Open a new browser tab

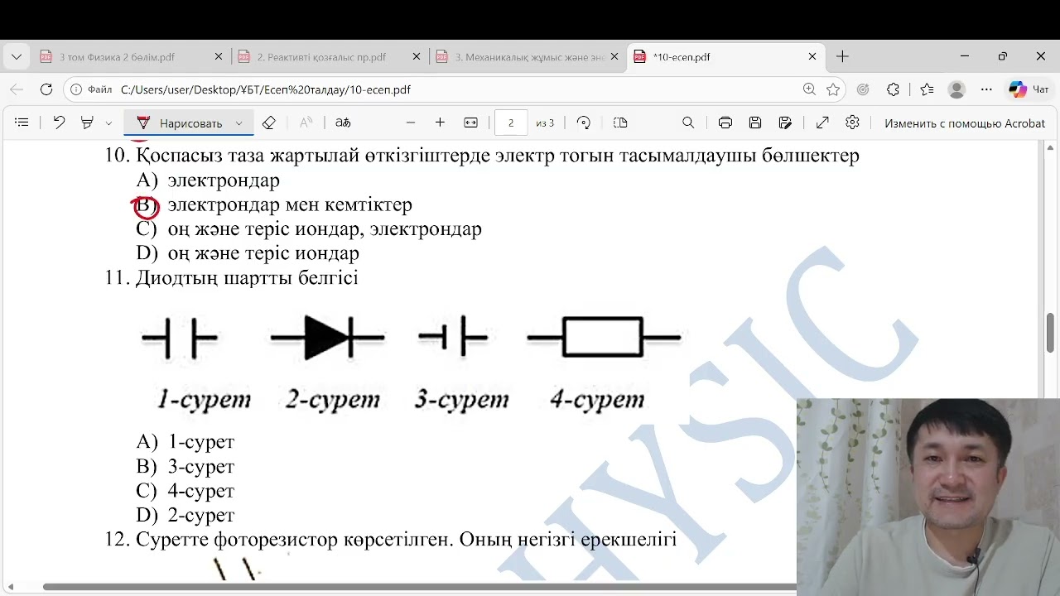click(842, 56)
